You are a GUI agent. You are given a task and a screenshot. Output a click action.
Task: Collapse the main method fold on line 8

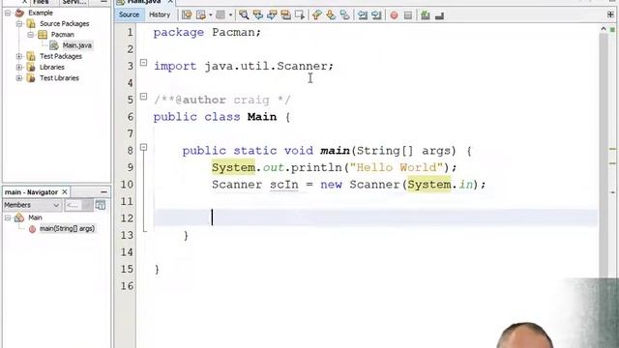(x=144, y=147)
